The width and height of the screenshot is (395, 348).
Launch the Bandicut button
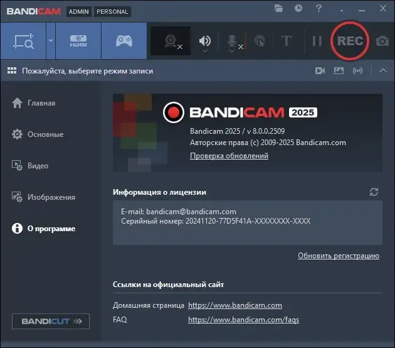(51, 321)
